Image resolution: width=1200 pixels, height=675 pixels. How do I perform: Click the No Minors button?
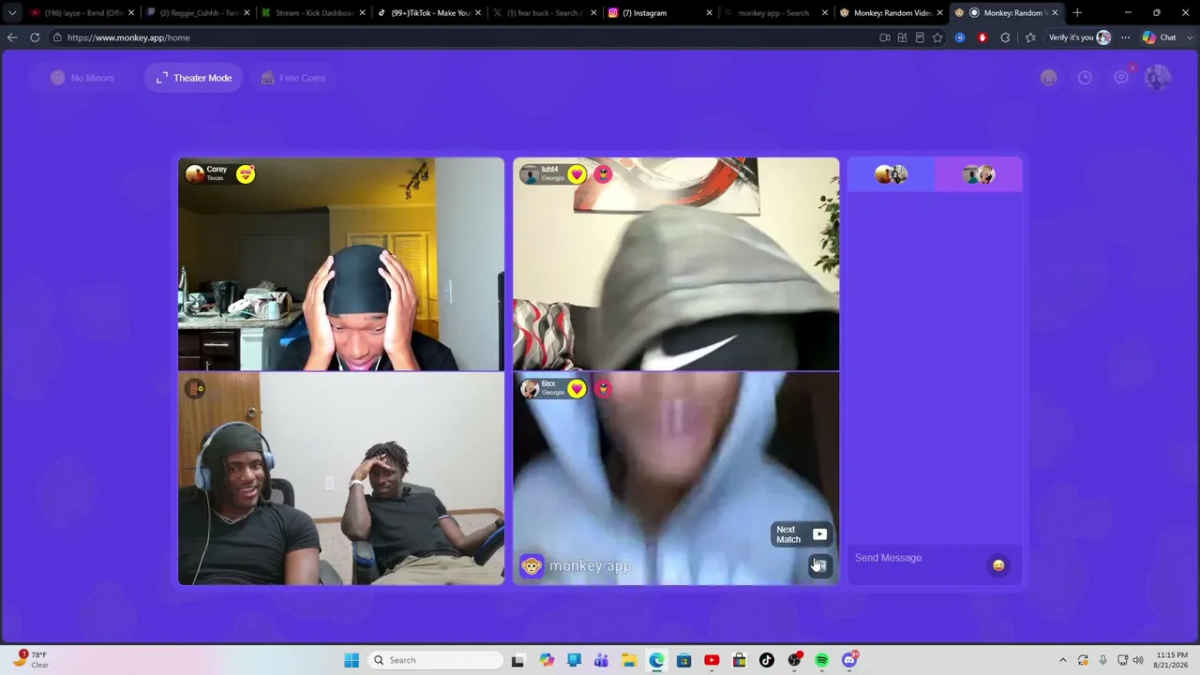82,78
